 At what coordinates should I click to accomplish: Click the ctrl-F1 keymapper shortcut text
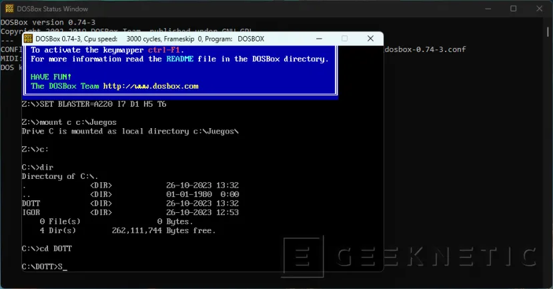[x=164, y=50]
